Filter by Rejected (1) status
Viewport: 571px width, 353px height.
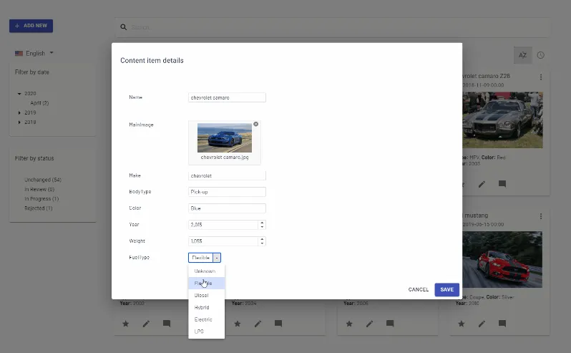pyautogui.click(x=38, y=208)
